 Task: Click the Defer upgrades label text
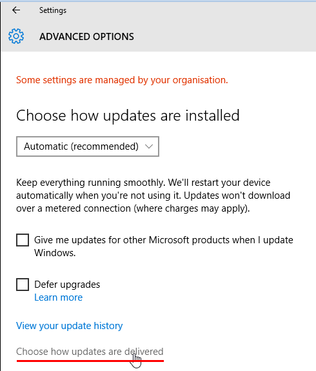pyautogui.click(x=67, y=285)
